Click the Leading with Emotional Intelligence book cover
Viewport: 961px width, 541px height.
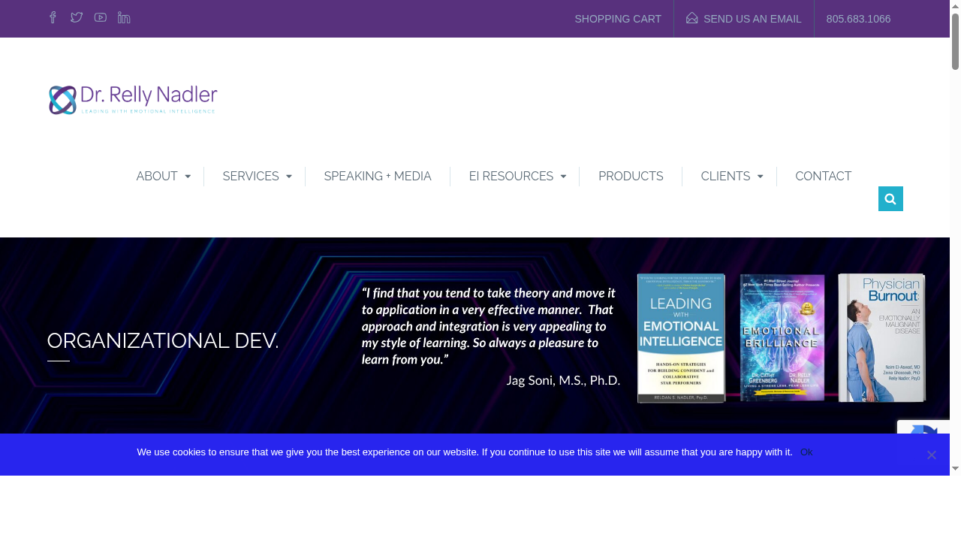(x=681, y=338)
